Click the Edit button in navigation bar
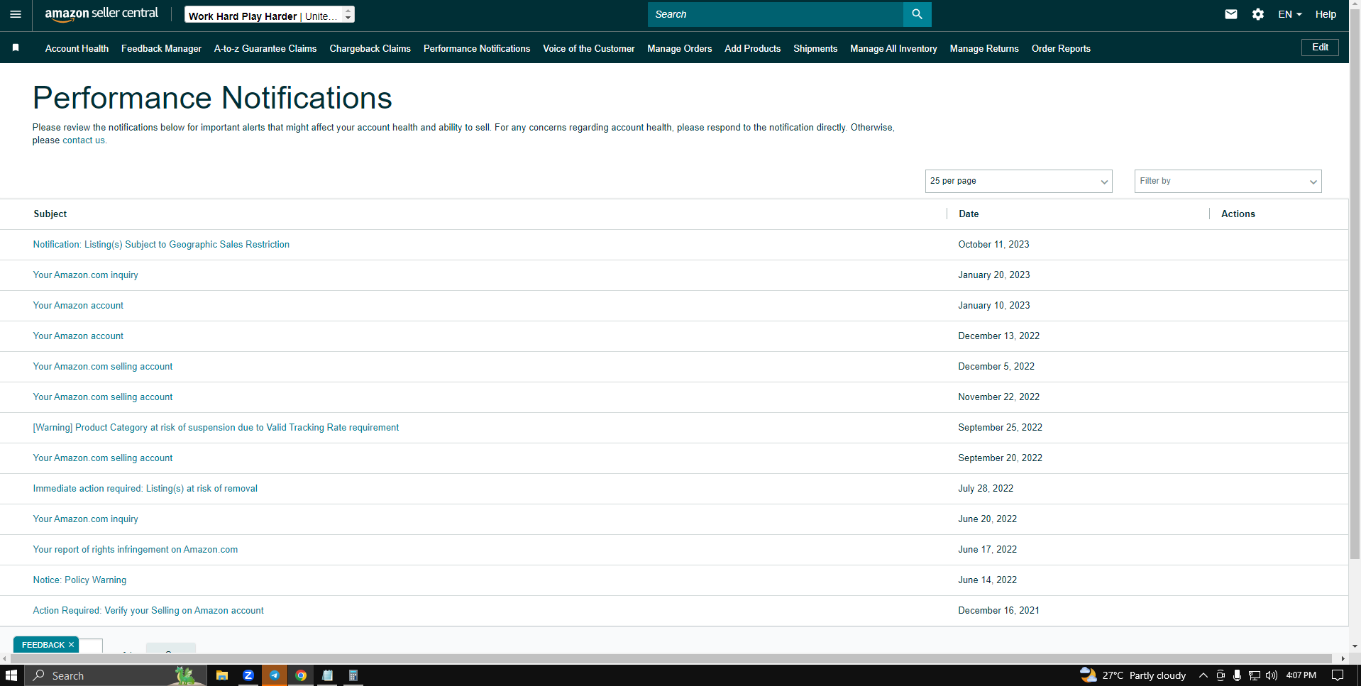The image size is (1361, 686). tap(1320, 48)
